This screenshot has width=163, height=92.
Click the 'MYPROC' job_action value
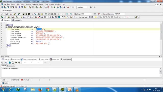[40, 33]
